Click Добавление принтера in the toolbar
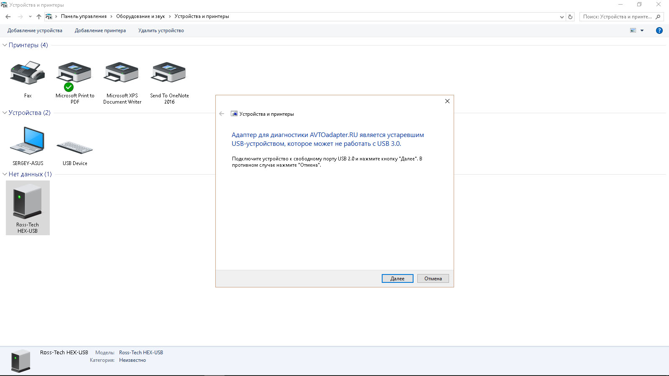The height and width of the screenshot is (376, 669). click(x=100, y=30)
